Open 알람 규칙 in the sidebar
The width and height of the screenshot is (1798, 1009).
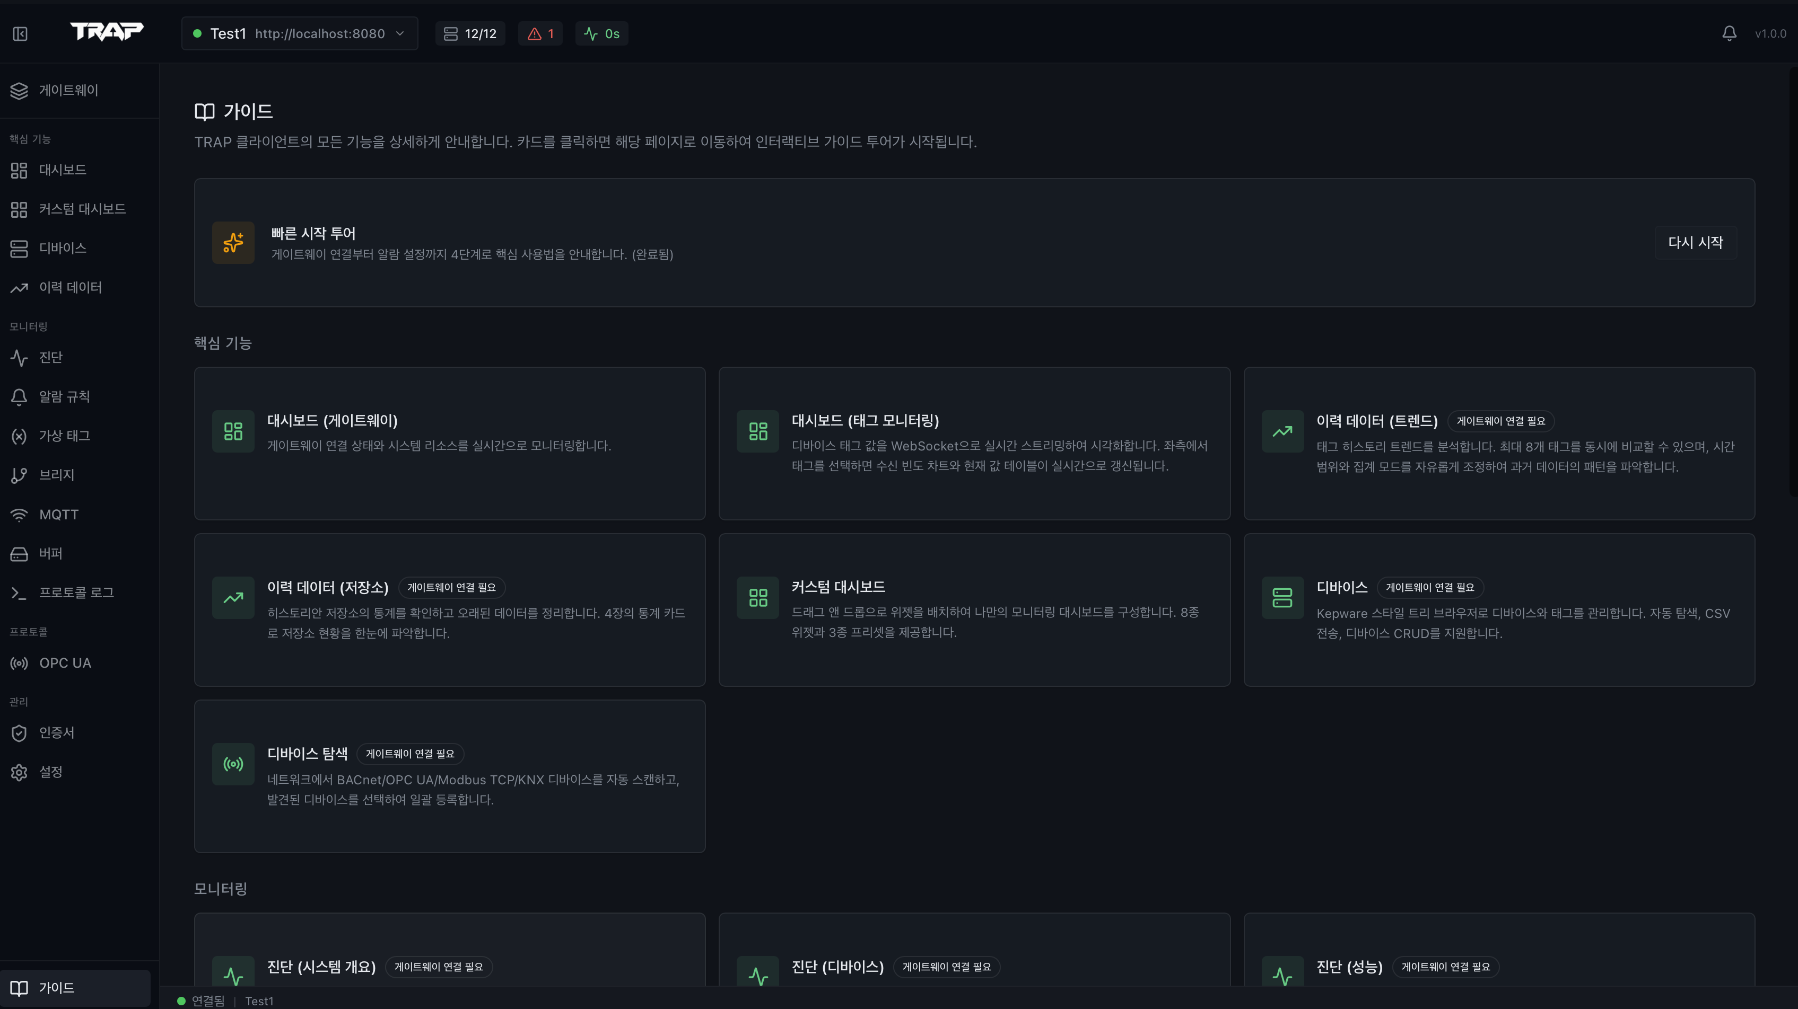(64, 397)
